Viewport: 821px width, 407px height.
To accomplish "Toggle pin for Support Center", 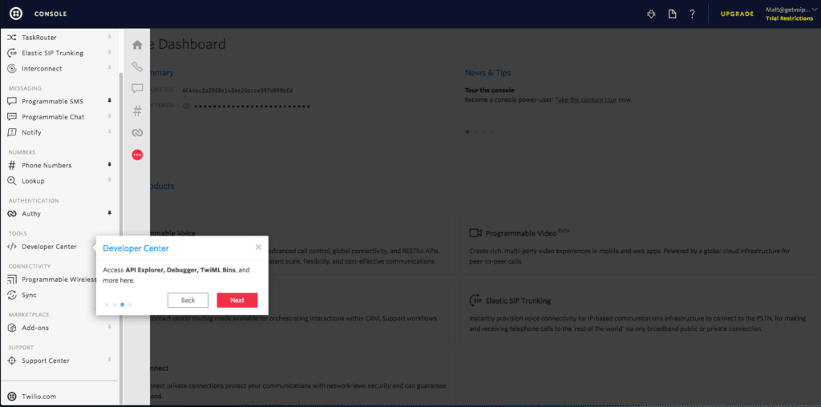I will tap(109, 361).
